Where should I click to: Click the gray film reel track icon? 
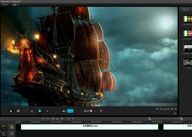pyautogui.click(x=12, y=133)
